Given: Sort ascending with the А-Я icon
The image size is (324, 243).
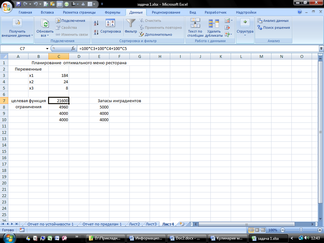Looking at the screenshot, I should click(96, 23).
